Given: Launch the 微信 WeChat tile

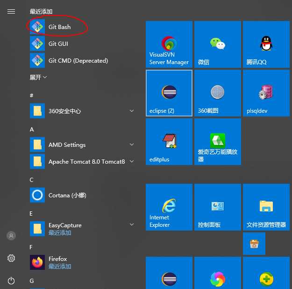Looking at the screenshot, I should 218,44.
